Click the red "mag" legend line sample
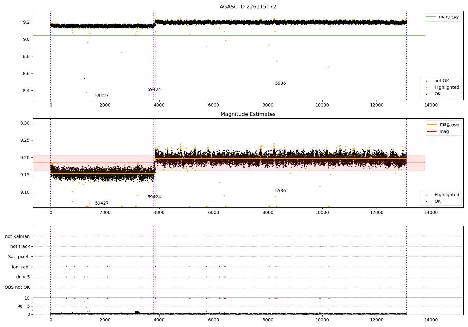This screenshot has height=327, width=468. point(432,132)
